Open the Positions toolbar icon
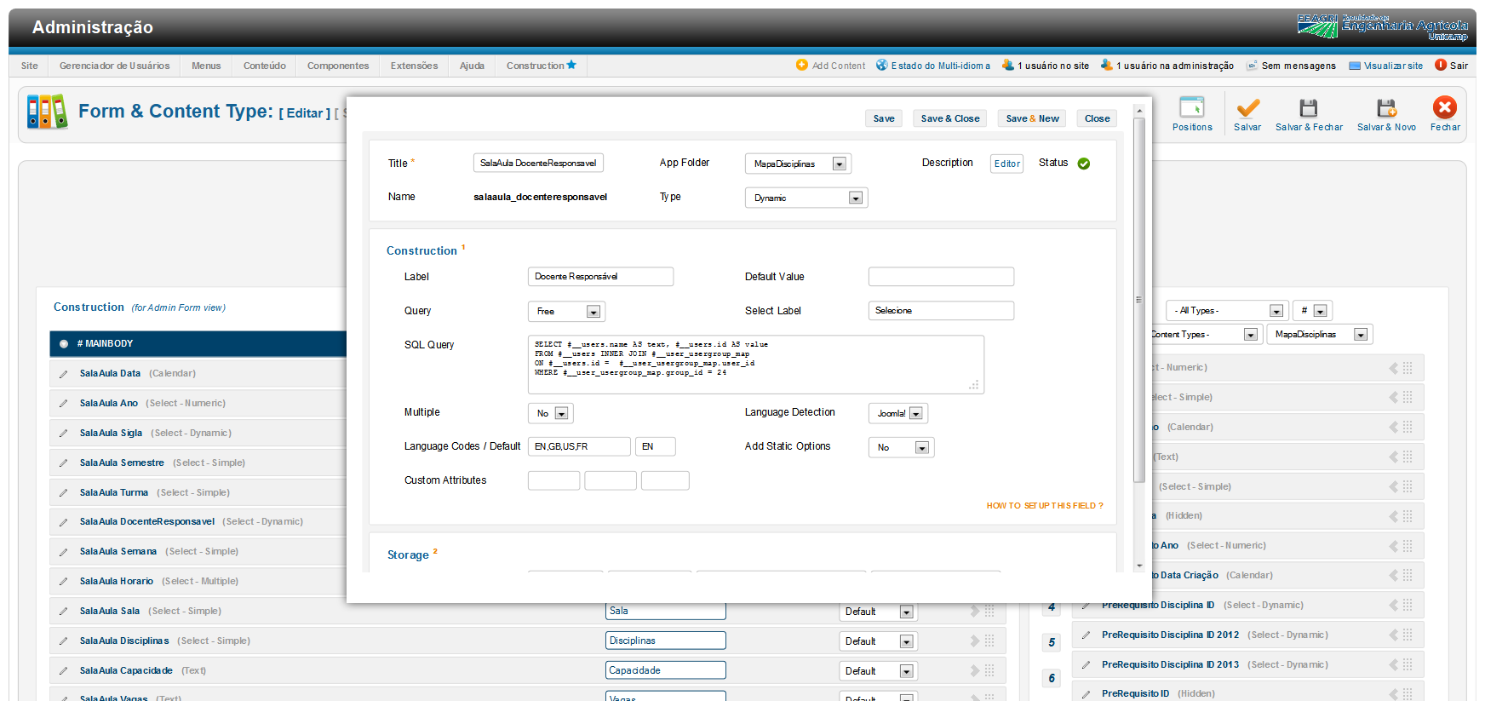1485x701 pixels. (x=1191, y=108)
